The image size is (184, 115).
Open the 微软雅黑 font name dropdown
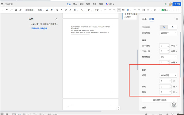(30, 10)
